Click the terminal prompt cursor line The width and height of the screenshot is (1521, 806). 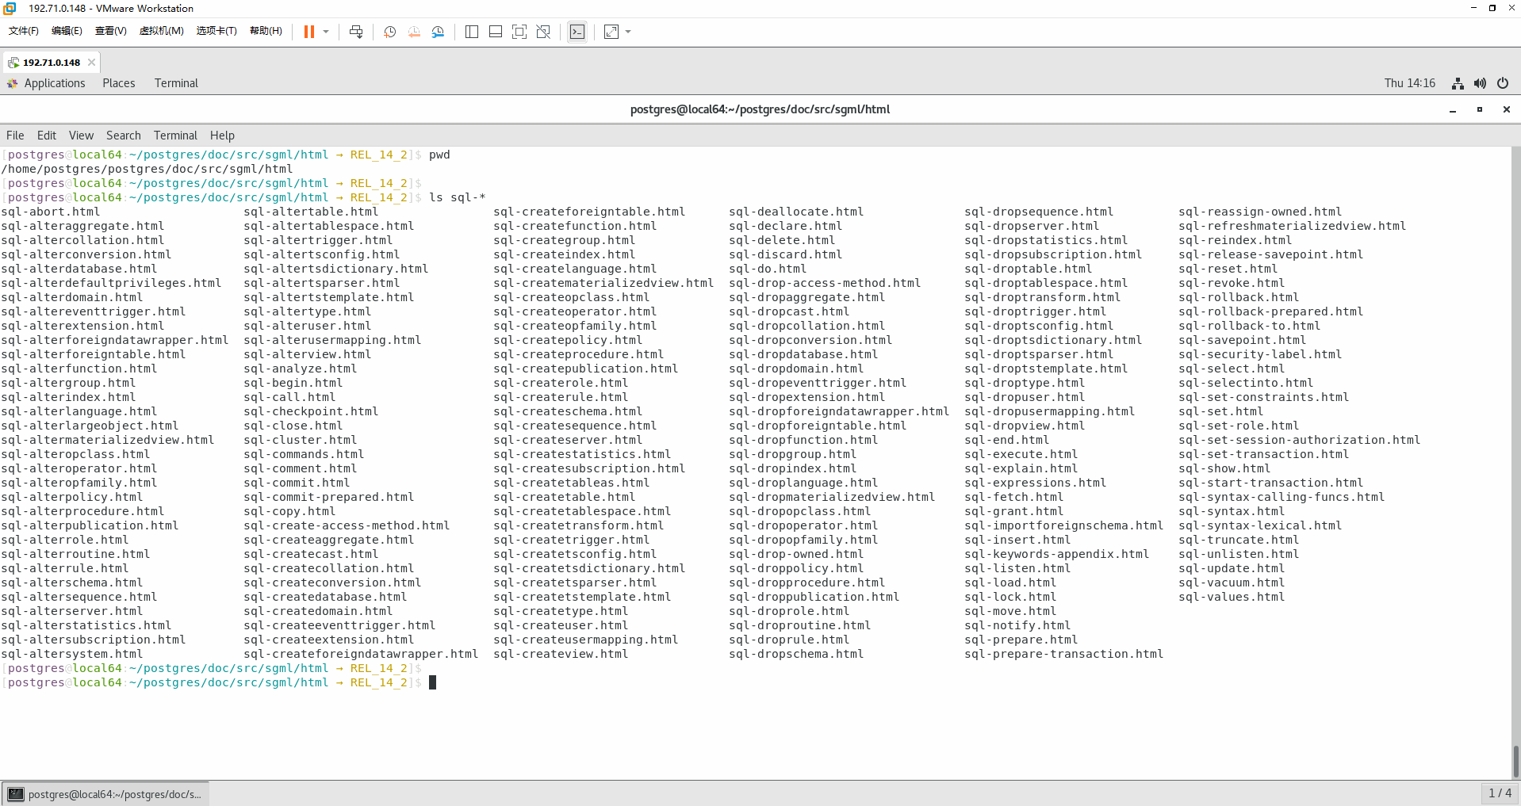click(x=219, y=682)
